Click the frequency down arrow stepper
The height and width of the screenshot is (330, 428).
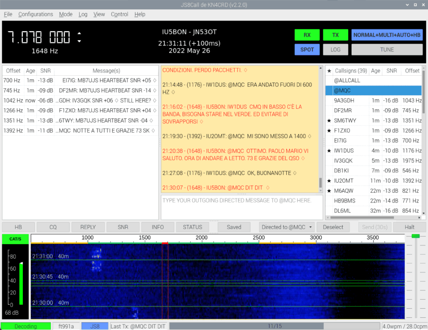[x=79, y=41]
